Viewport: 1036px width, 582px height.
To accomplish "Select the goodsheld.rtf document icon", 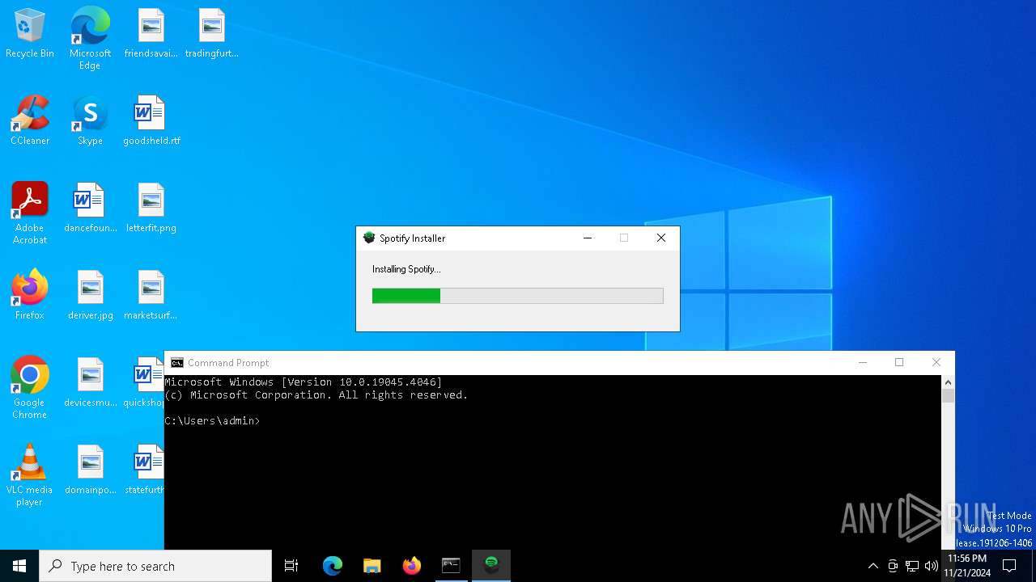I will (x=151, y=120).
